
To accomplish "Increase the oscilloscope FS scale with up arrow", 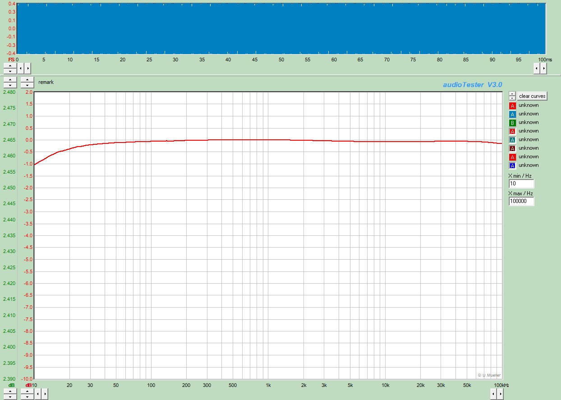I will tap(10, 65).
